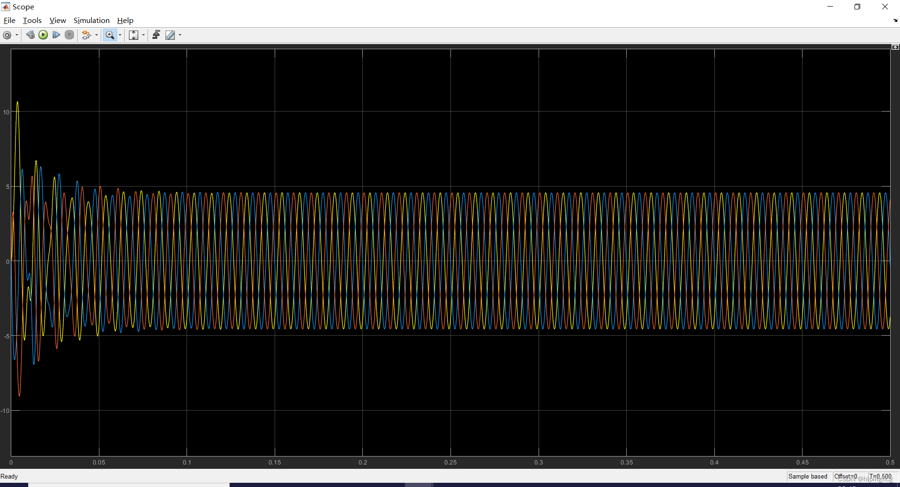Click the Step Back toolbar button

pos(30,35)
